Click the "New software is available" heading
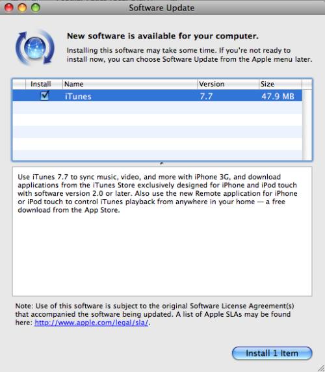The height and width of the screenshot is (372, 325). (162, 36)
